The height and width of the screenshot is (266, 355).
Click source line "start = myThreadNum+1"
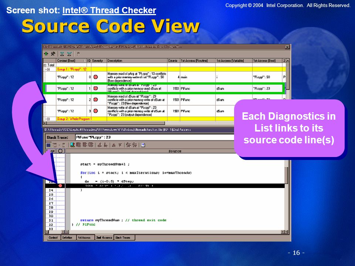105,164
